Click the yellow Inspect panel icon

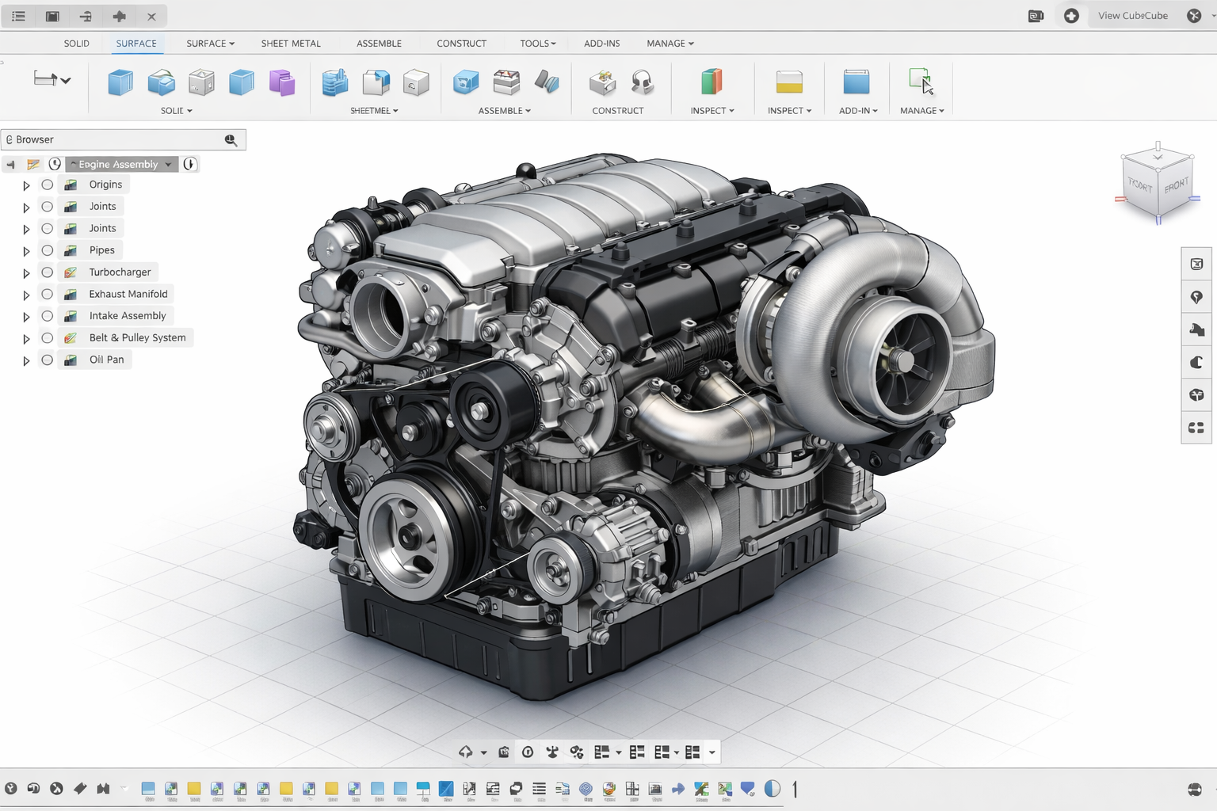[x=789, y=82]
